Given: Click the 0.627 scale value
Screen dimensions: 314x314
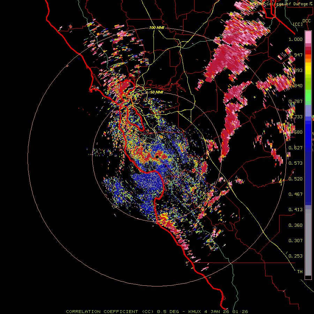Looking at the screenshot, I should point(296,148).
